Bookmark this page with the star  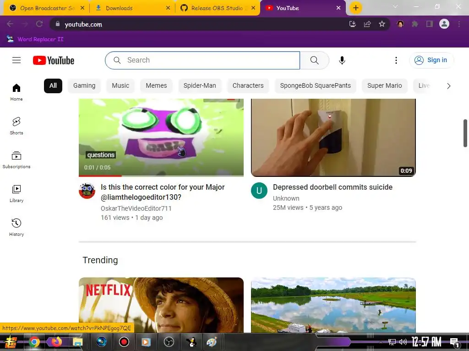click(382, 24)
